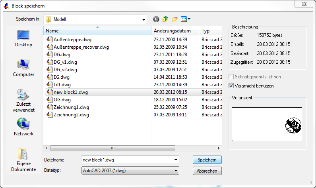Click the horizontal scrollbar thumb
The width and height of the screenshot is (316, 188).
pos(113,148)
